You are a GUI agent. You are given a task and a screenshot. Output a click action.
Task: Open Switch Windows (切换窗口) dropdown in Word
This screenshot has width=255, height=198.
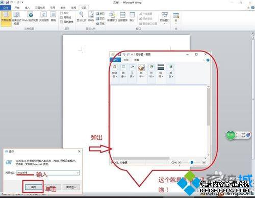(x=164, y=18)
